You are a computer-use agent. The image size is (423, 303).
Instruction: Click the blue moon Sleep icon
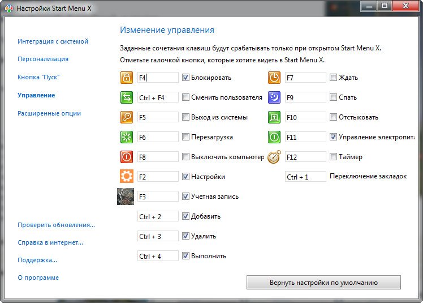[x=274, y=97]
